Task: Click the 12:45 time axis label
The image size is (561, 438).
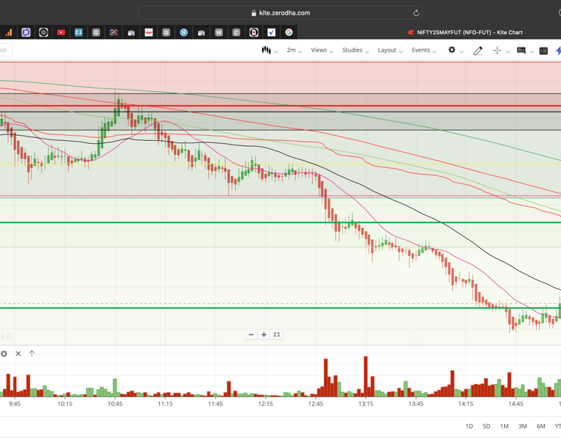Action: click(316, 404)
